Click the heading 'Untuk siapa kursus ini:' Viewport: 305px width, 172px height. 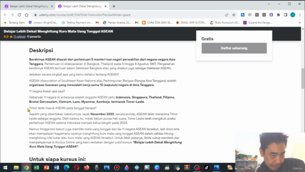click(x=57, y=159)
